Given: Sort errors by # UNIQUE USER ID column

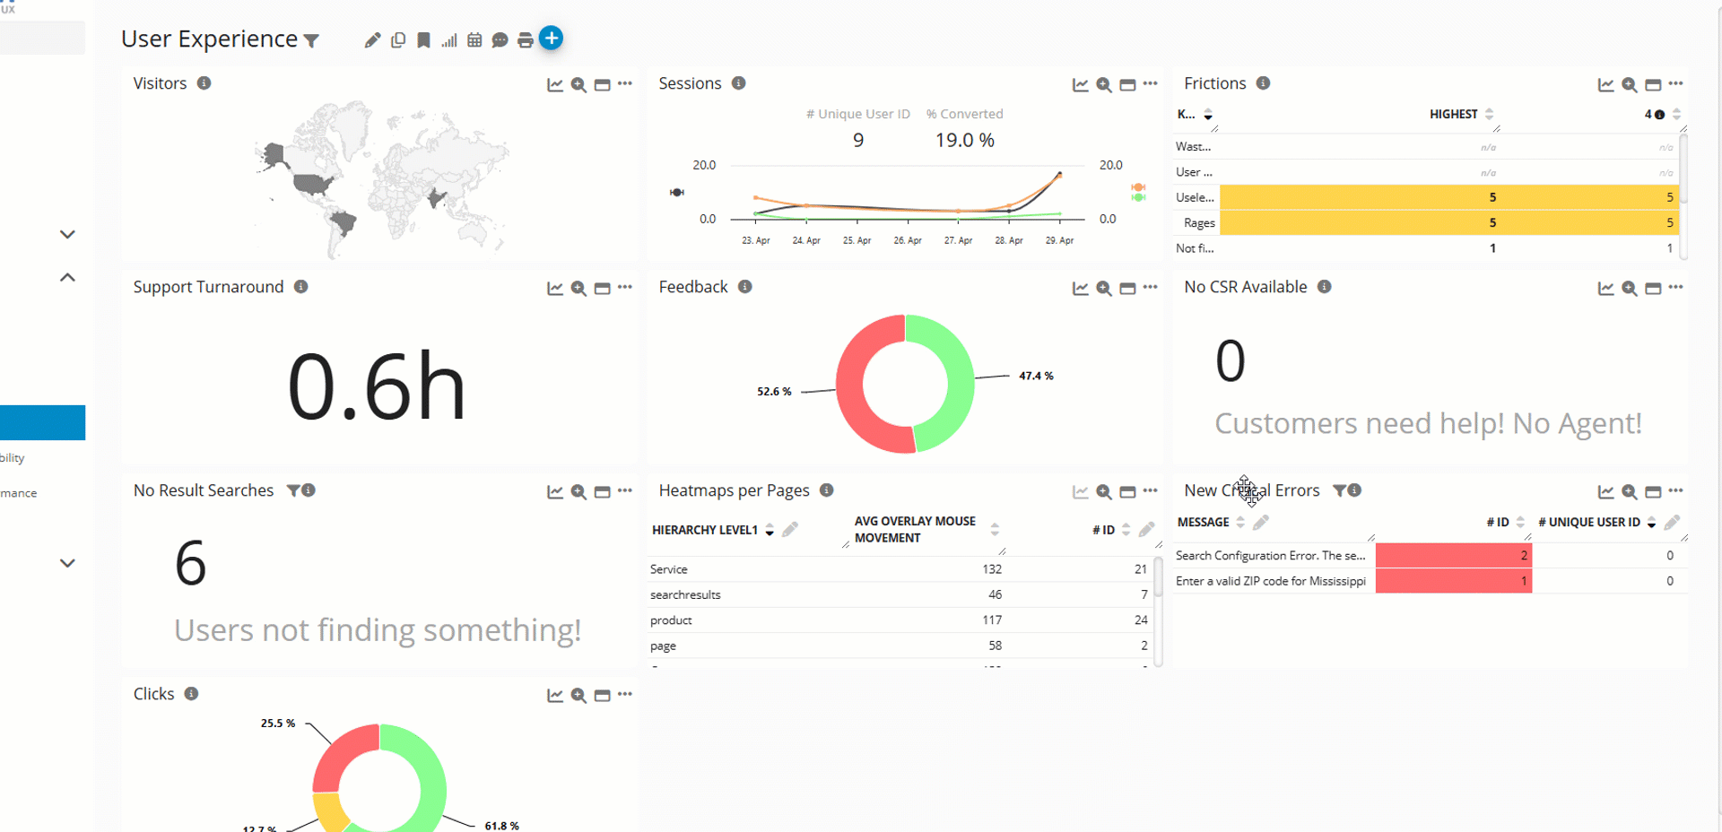Looking at the screenshot, I should click(1652, 522).
